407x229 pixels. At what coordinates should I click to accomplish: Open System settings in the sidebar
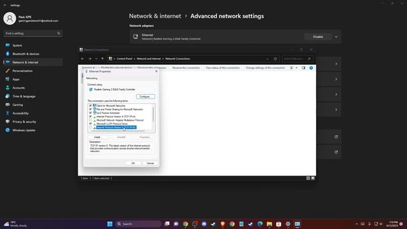point(17,45)
